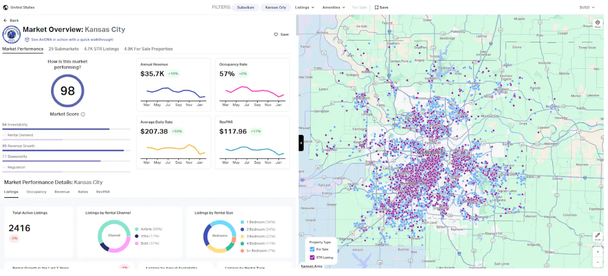Switch to the Market Performance tab
The height and width of the screenshot is (276, 608).
pos(23,49)
